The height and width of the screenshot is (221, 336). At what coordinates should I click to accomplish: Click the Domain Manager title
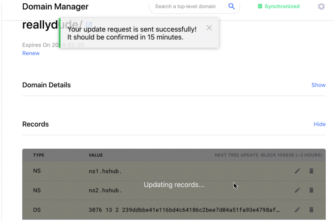[x=55, y=7]
